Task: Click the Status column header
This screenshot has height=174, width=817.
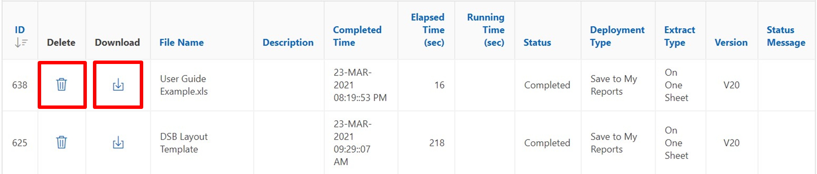Action: click(x=537, y=42)
